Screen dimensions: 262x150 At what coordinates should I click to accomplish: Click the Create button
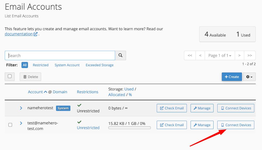click(x=232, y=77)
